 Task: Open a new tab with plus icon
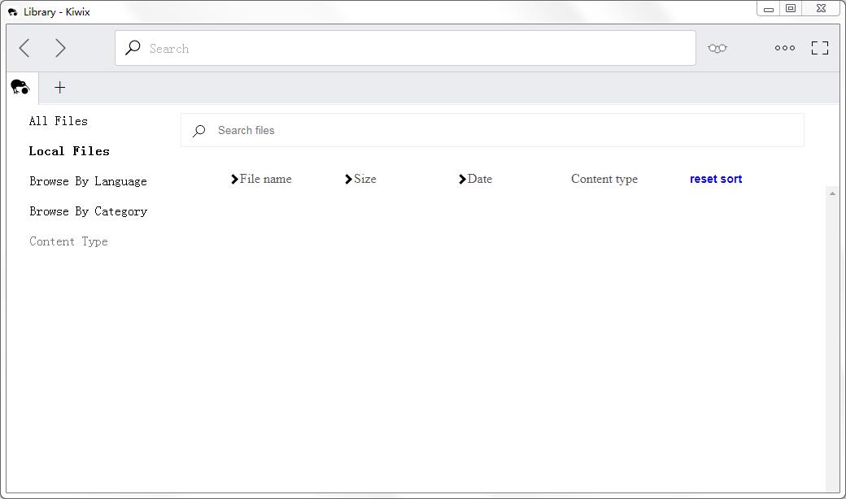[x=59, y=88]
